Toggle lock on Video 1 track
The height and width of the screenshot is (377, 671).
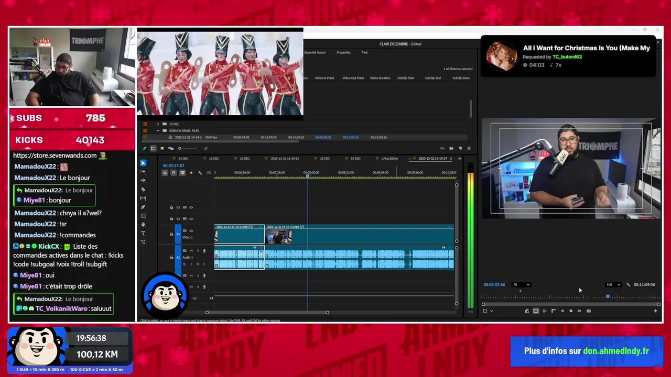(171, 234)
